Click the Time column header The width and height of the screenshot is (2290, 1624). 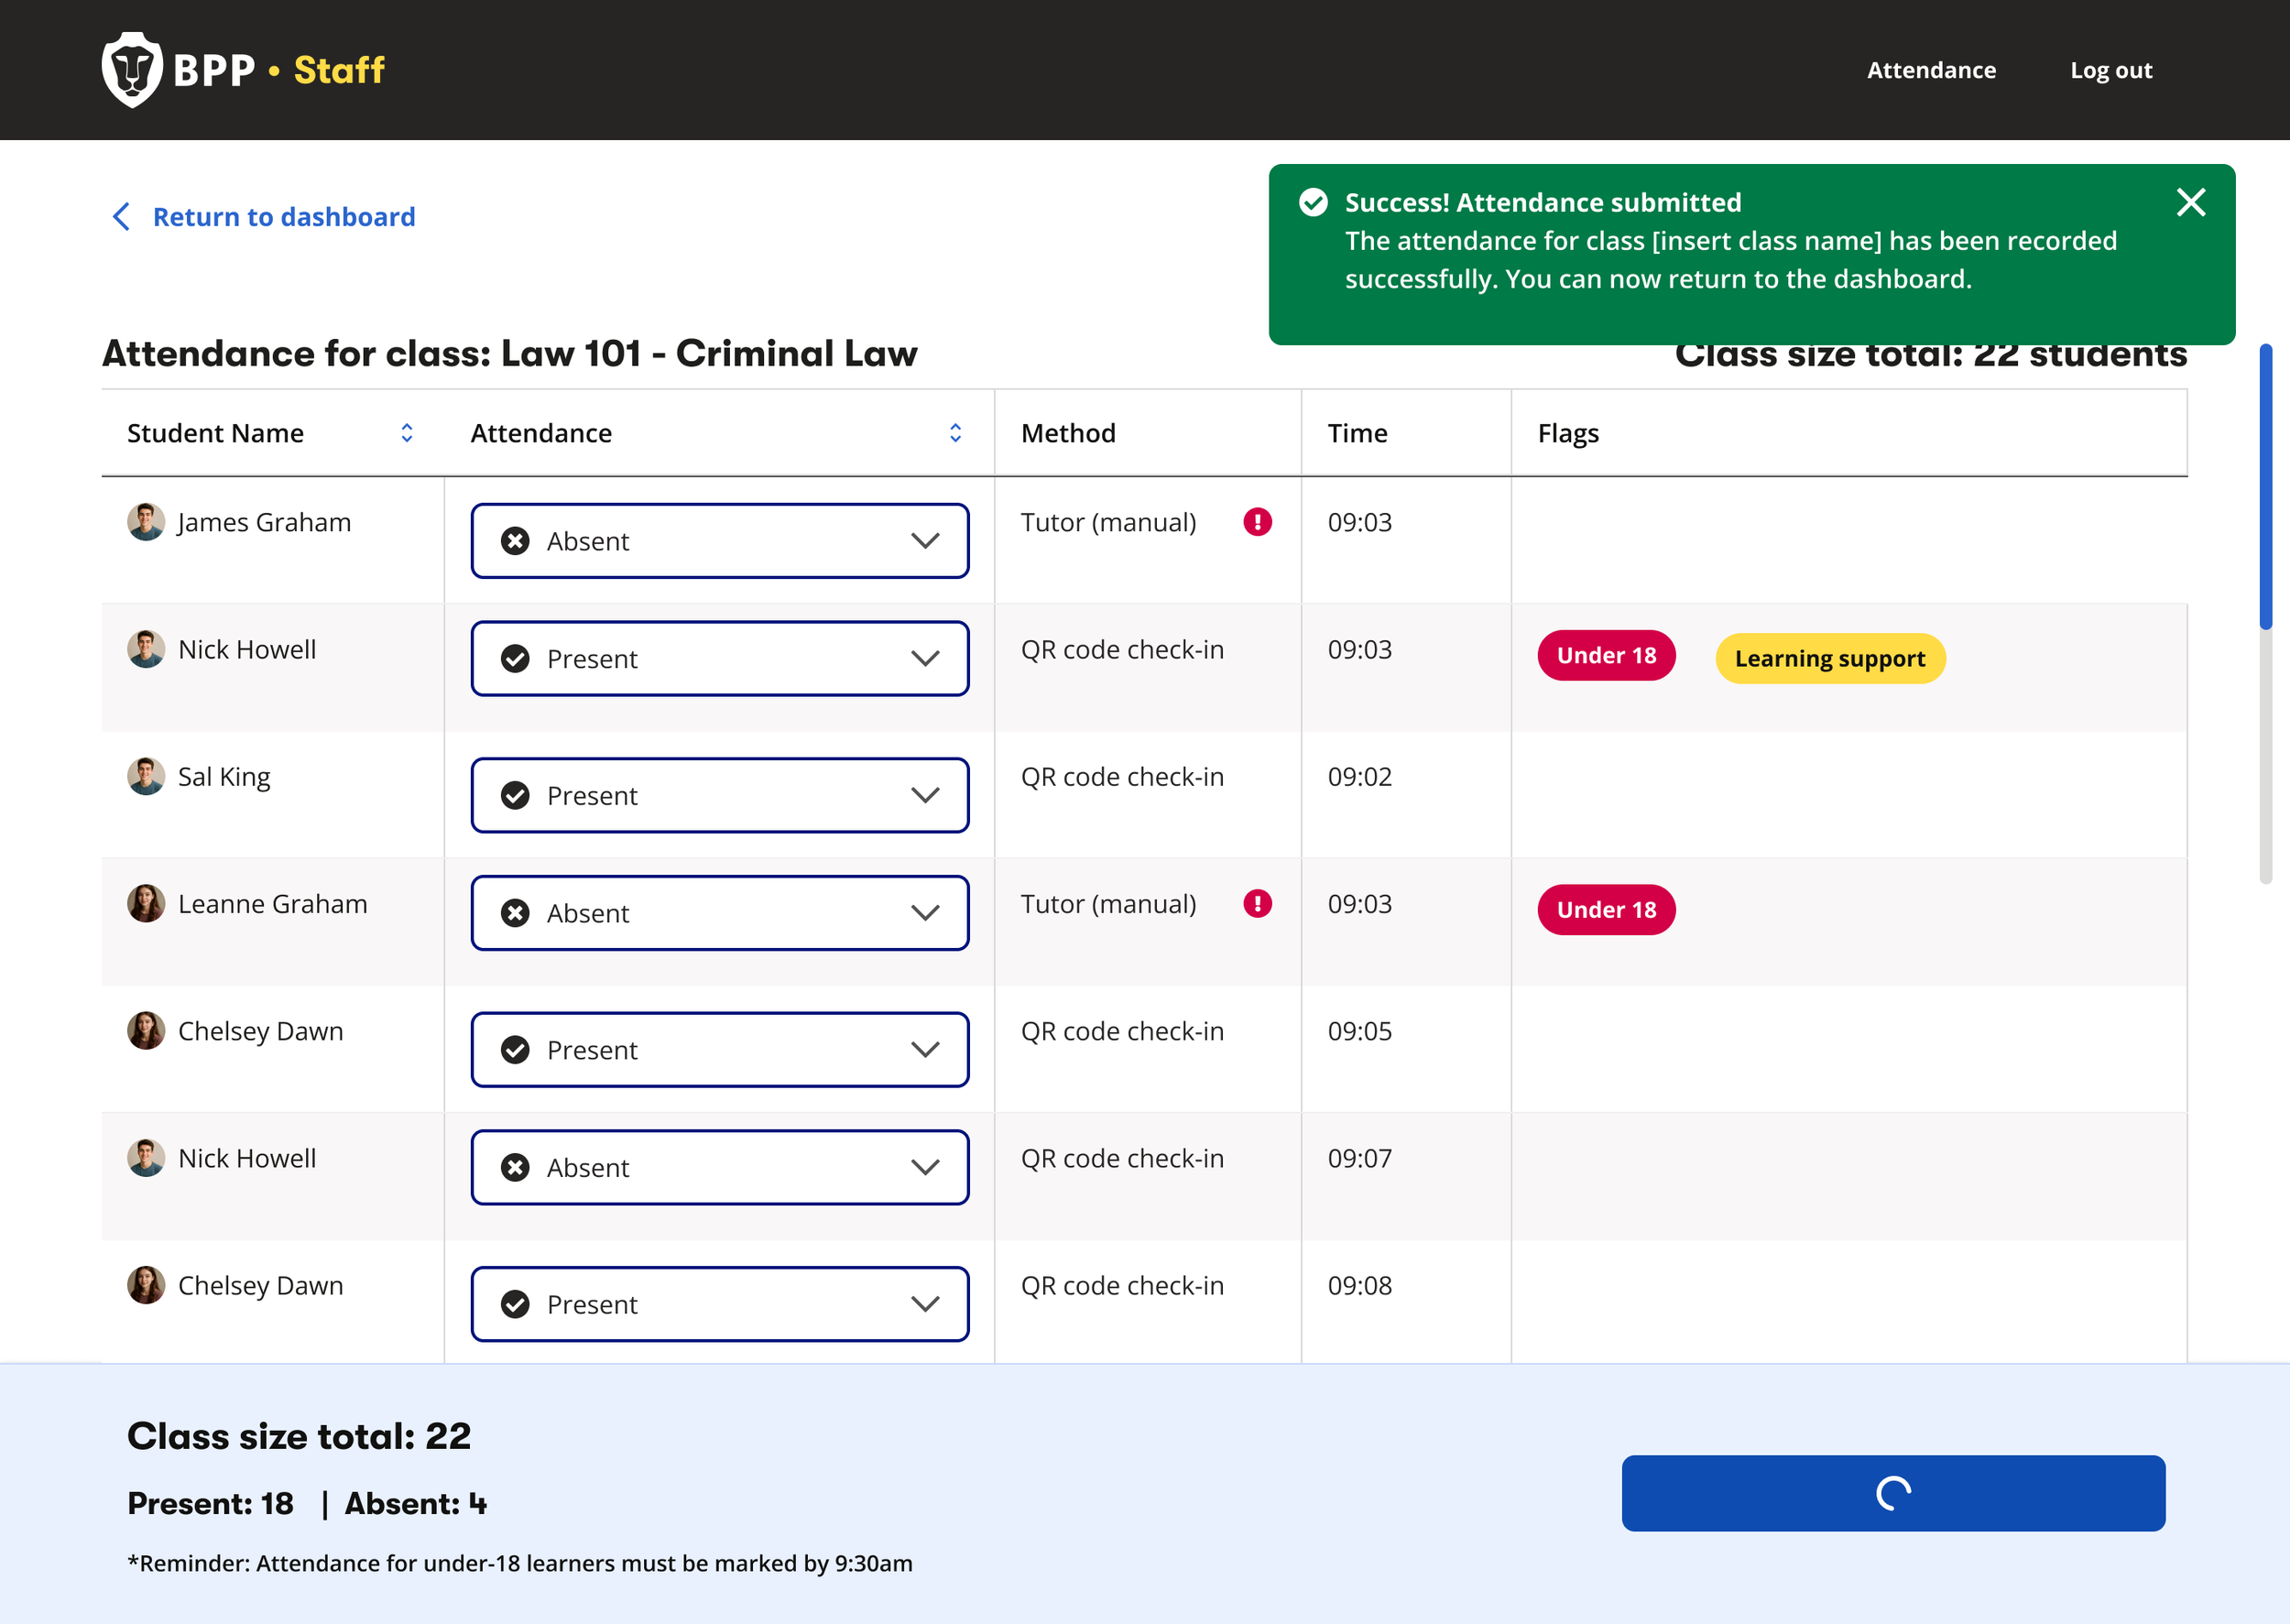(x=1357, y=433)
